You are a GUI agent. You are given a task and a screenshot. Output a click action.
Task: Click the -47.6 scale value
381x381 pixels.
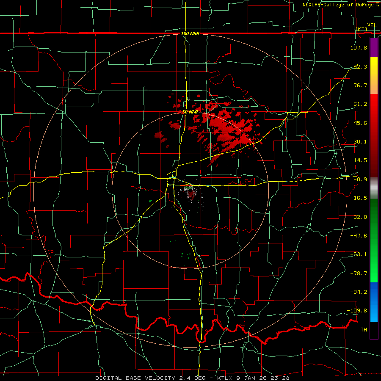click(x=359, y=236)
